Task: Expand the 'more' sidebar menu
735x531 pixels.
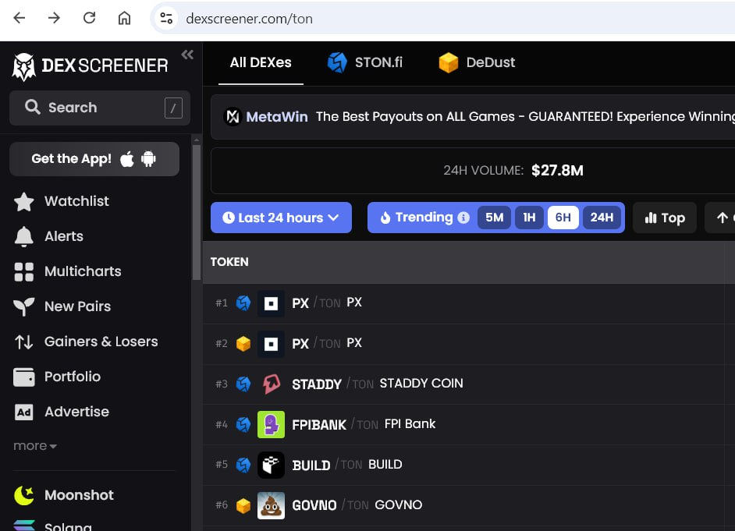Action: point(35,446)
